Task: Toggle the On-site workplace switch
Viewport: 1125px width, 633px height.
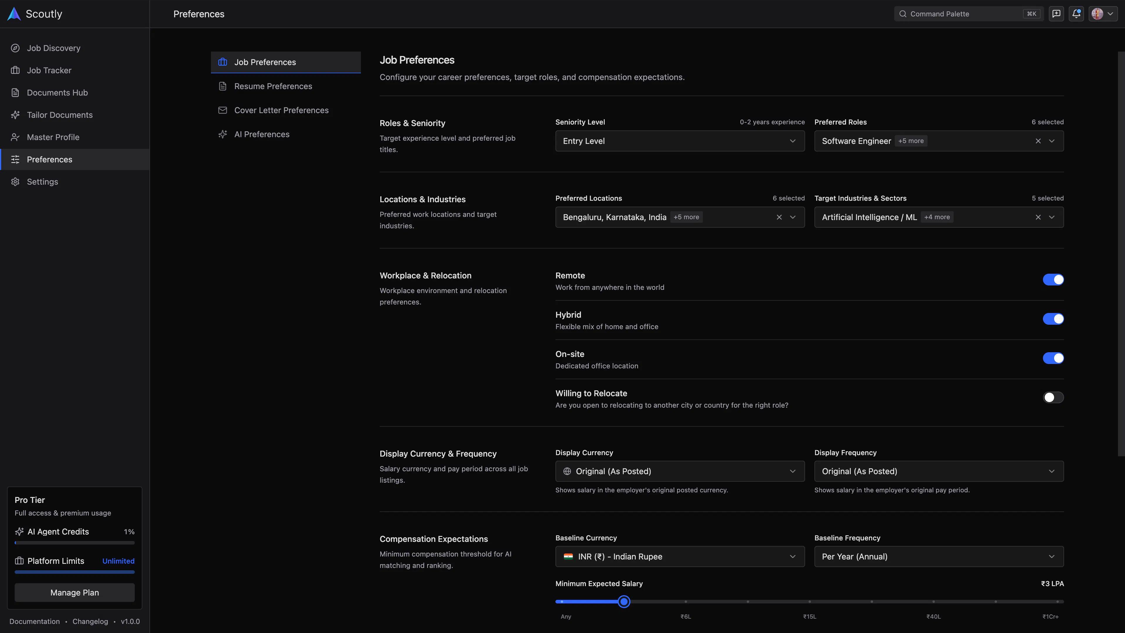Action: [x=1053, y=358]
